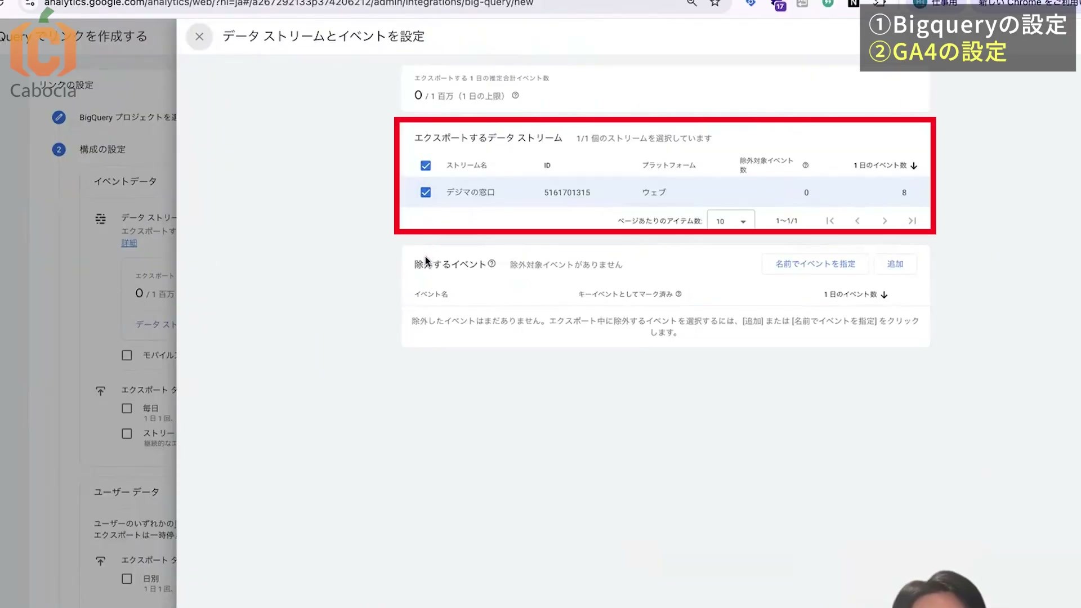This screenshot has width=1081, height=608.
Task: Open the items per page dropdown
Action: point(731,221)
